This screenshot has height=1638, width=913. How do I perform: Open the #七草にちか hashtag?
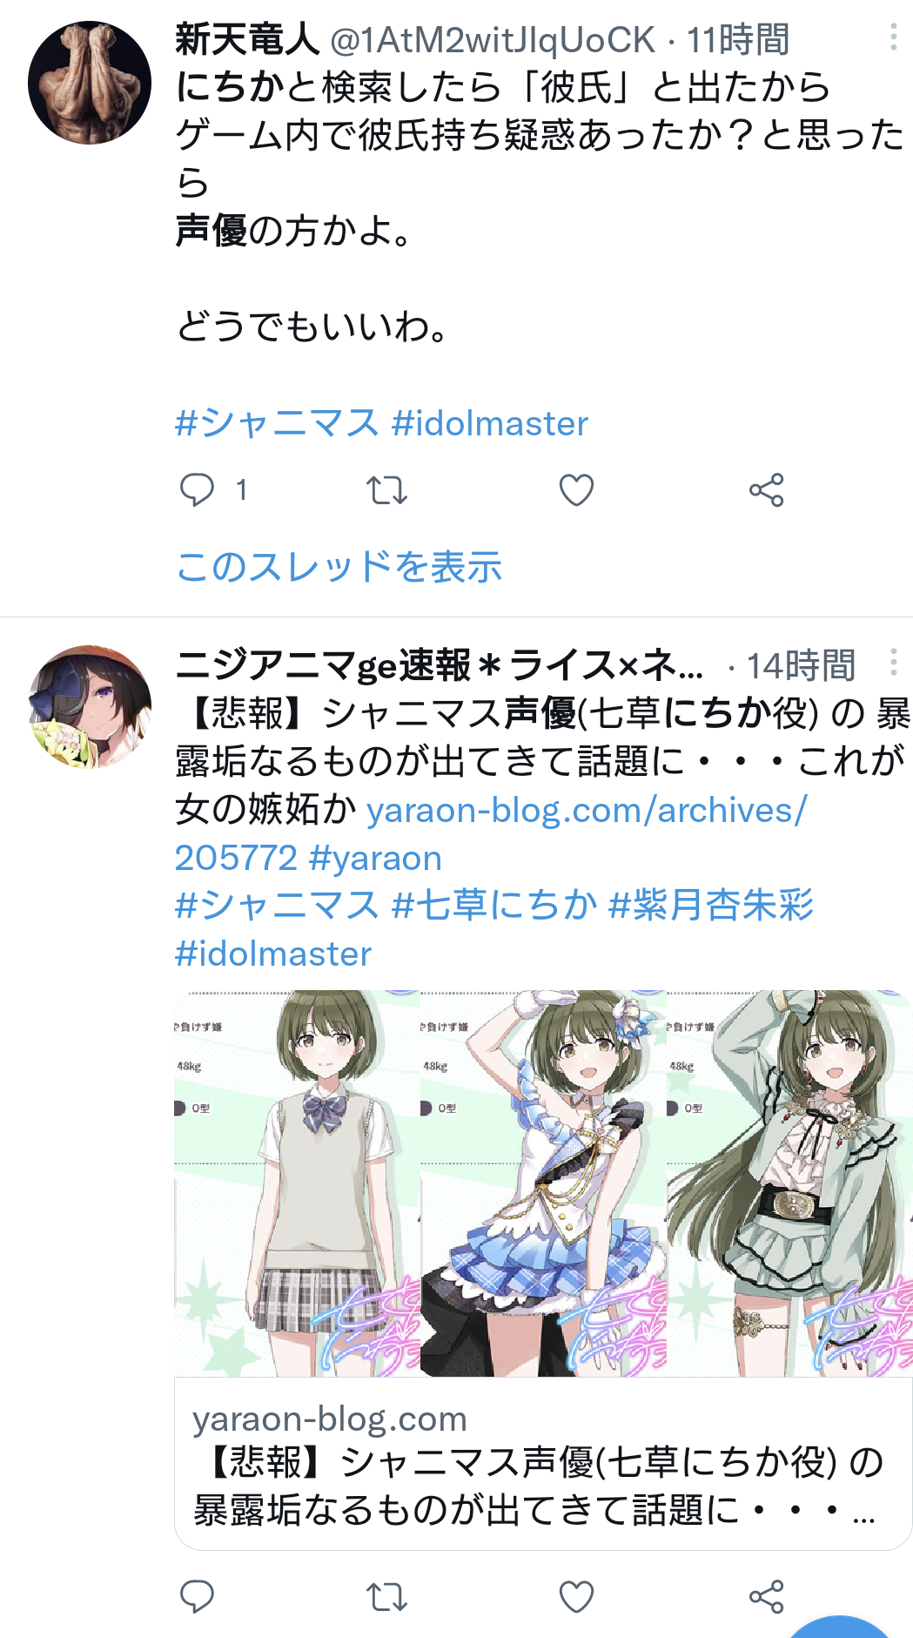coord(494,905)
